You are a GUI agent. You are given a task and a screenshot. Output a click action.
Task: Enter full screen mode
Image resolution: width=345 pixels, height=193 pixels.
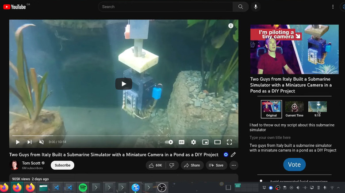230,142
